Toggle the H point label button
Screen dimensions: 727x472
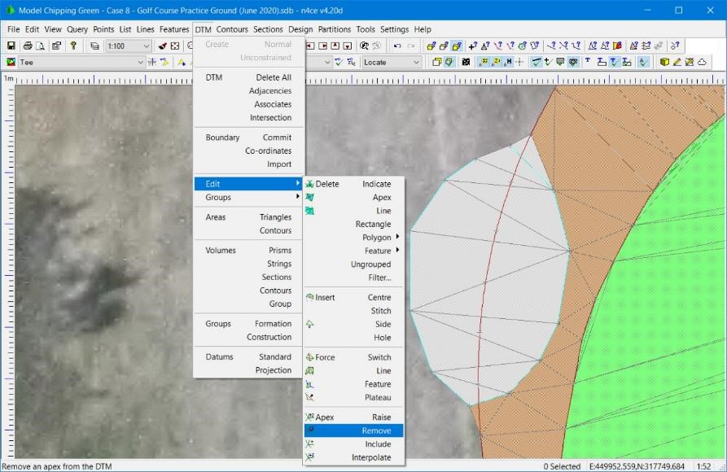click(x=508, y=62)
